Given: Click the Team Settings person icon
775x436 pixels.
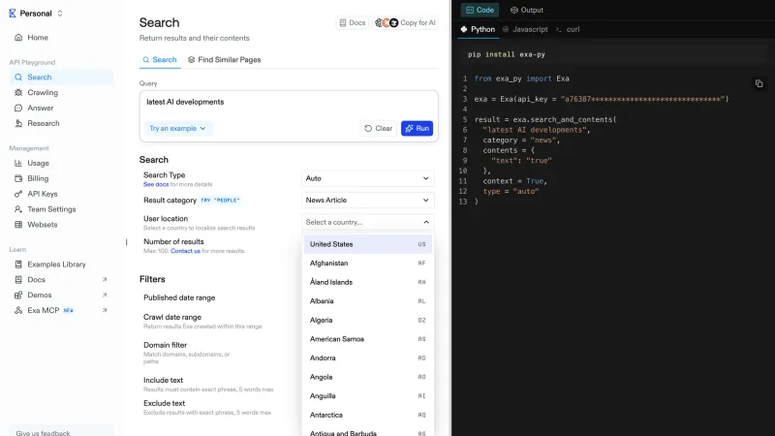Looking at the screenshot, I should [x=18, y=209].
